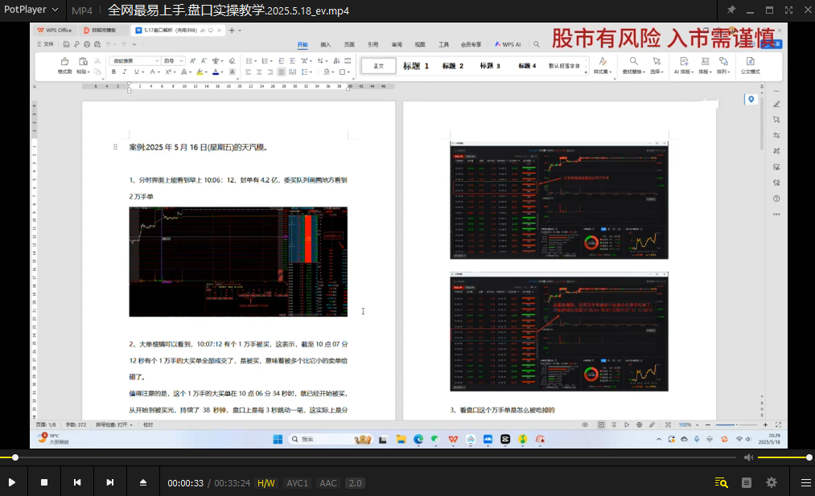
Task: Toggle bold formatting in WPS
Action: click(x=113, y=72)
